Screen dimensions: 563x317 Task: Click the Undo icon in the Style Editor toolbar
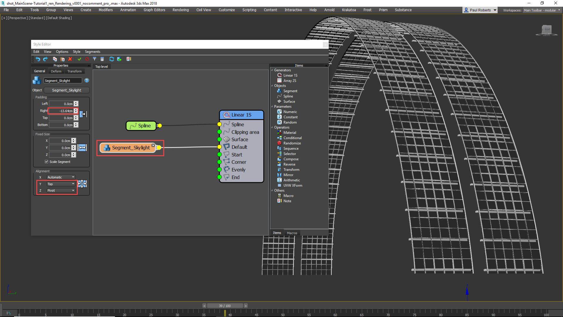[x=38, y=59]
